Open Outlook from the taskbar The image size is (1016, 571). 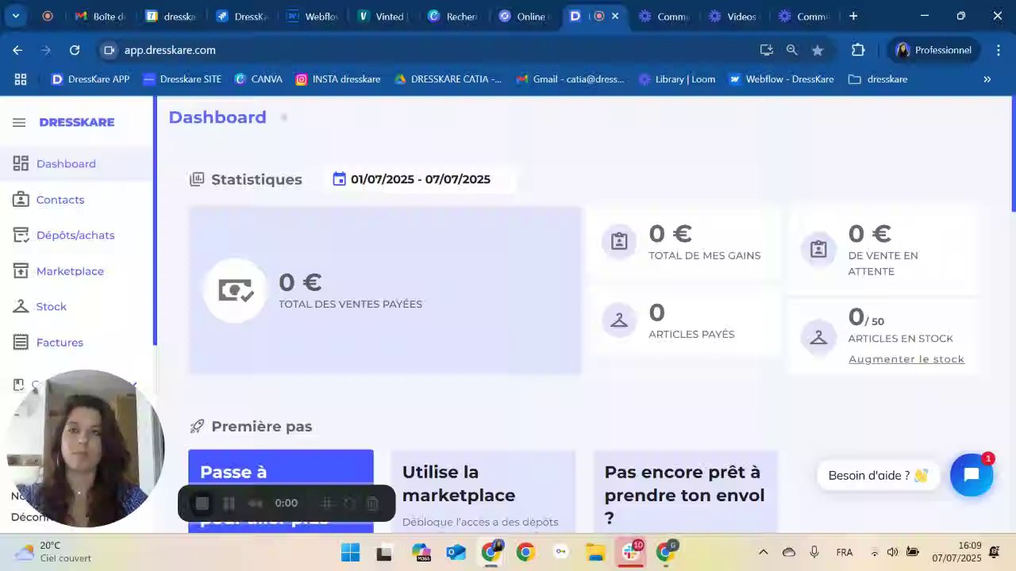point(456,552)
